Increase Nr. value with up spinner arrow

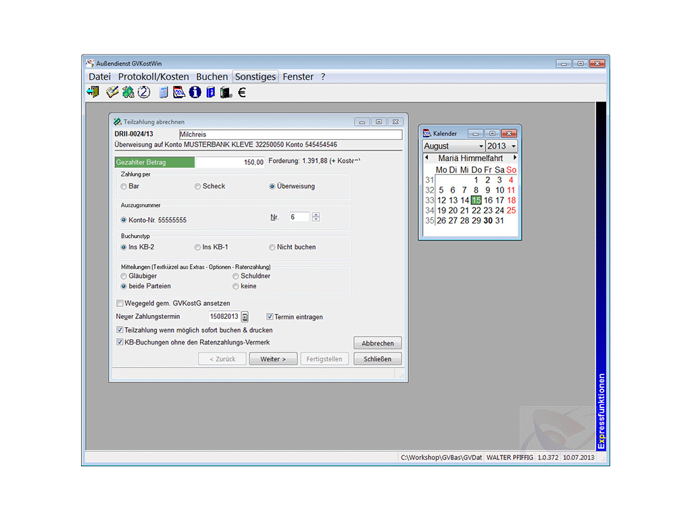pyautogui.click(x=316, y=215)
